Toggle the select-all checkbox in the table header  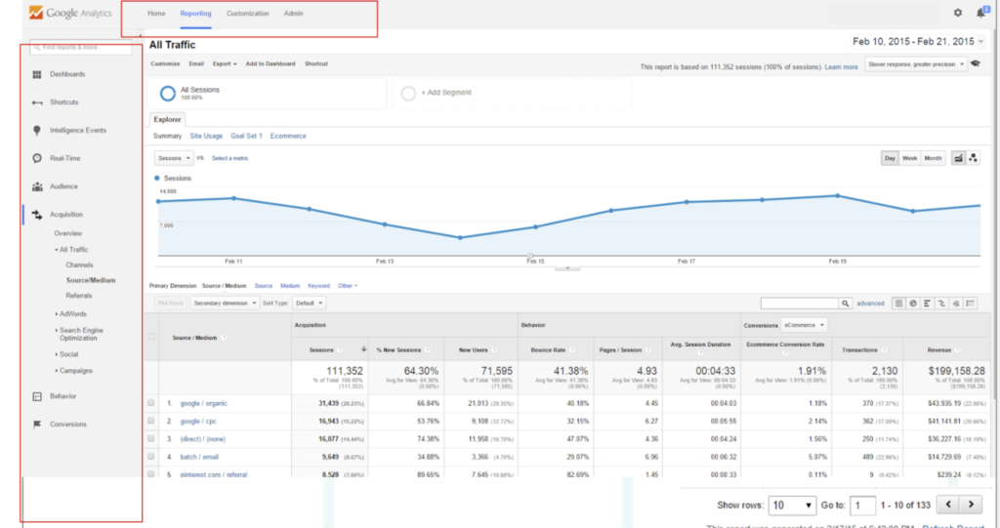[x=150, y=337]
